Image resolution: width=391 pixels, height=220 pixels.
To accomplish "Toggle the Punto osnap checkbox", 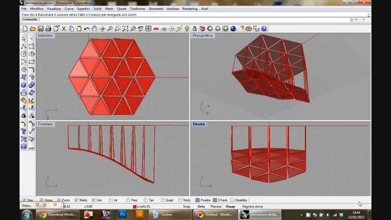I will [59, 200].
